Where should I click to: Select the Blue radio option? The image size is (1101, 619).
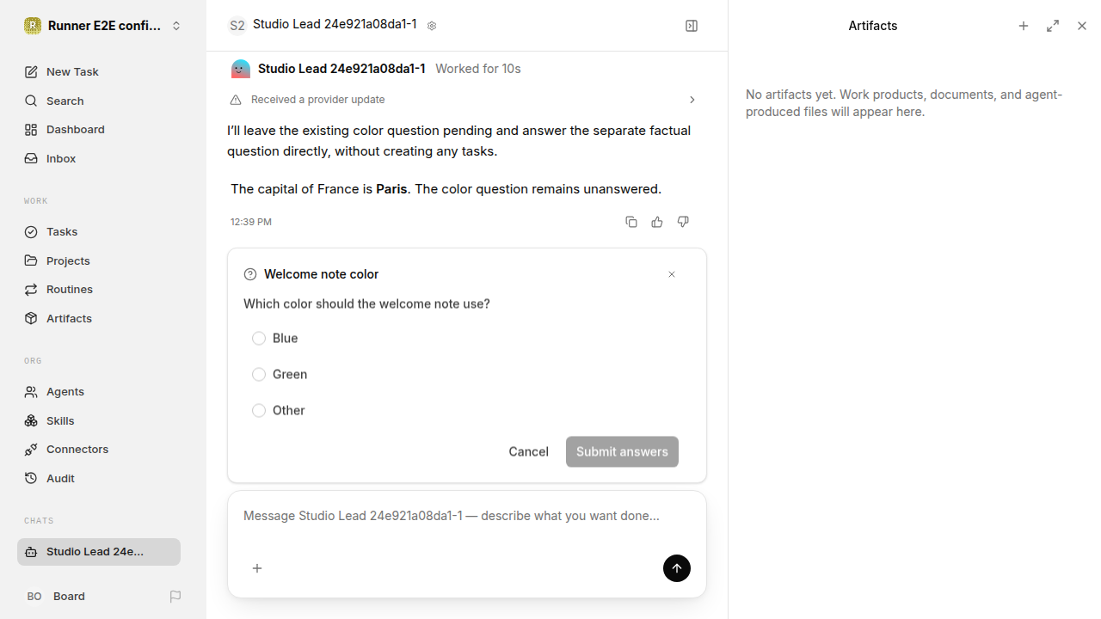point(259,339)
